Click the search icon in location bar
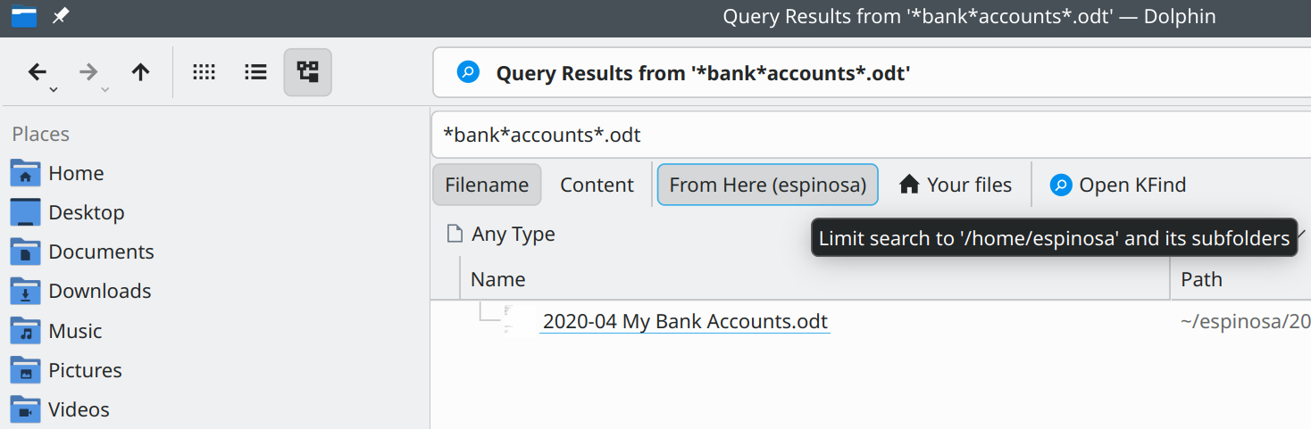The height and width of the screenshot is (429, 1311). (x=468, y=72)
